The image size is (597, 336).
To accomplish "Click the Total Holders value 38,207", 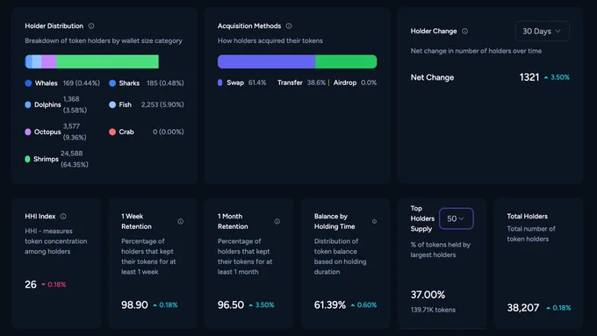I will (523, 307).
